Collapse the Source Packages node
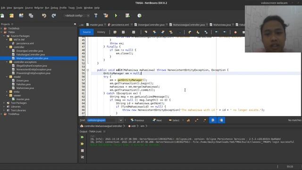 4,36
